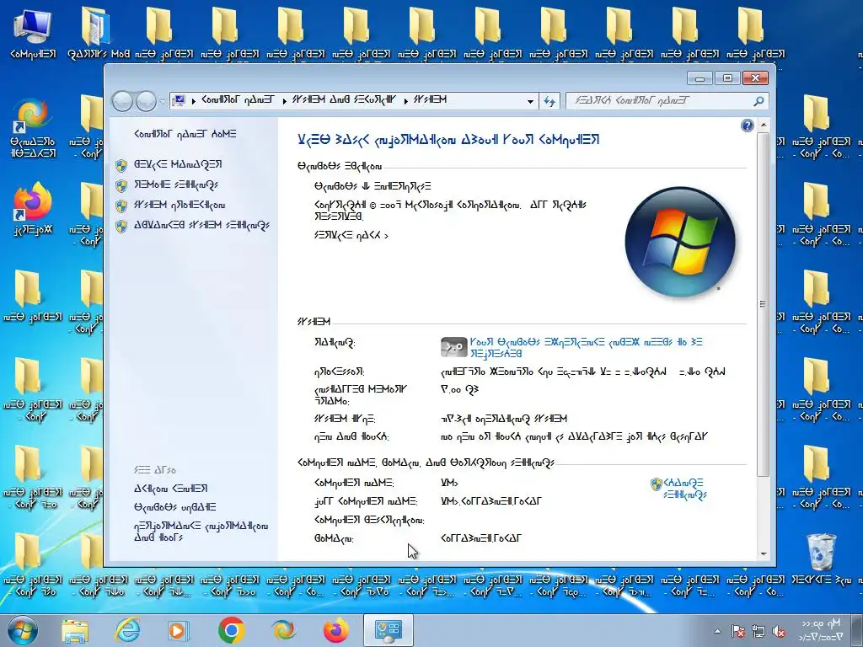Open Help via the blue question mark
Image resolution: width=863 pixels, height=647 pixels.
(x=747, y=126)
